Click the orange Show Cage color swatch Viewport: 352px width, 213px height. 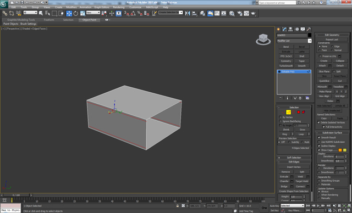coord(340,150)
